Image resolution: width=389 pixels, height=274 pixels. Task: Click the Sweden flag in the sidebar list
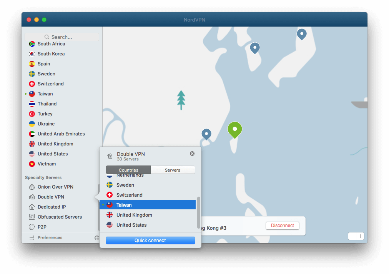pos(32,74)
